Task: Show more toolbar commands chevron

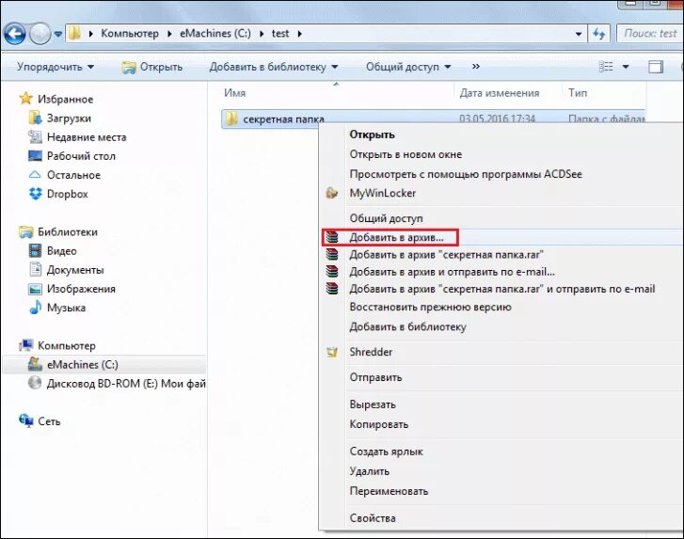Action: click(x=476, y=66)
